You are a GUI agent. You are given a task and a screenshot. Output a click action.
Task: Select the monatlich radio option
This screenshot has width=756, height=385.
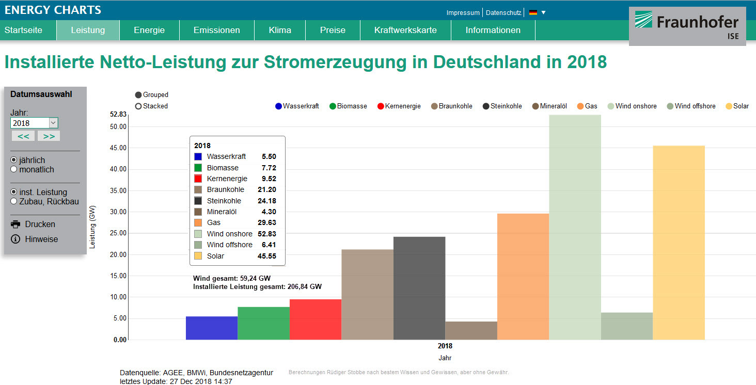[14, 169]
